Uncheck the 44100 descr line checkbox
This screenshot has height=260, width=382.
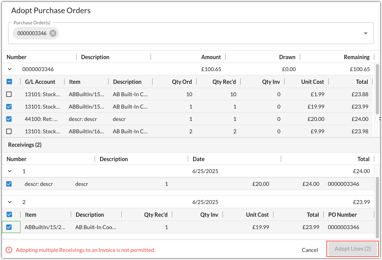click(9, 119)
